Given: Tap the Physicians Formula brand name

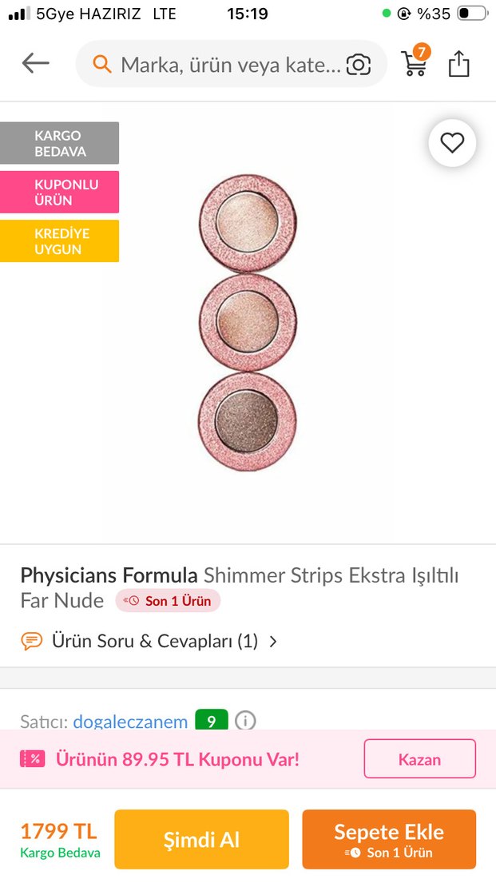Looking at the screenshot, I should pyautogui.click(x=109, y=575).
